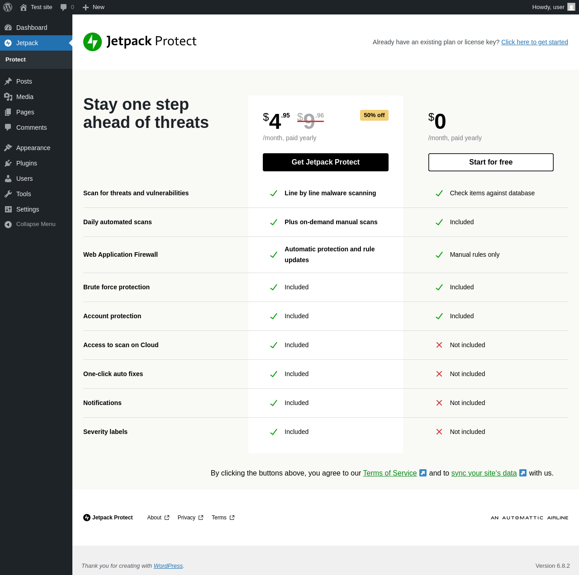The image size is (579, 575).
Task: Open the Tools menu
Action: pyautogui.click(x=36, y=194)
